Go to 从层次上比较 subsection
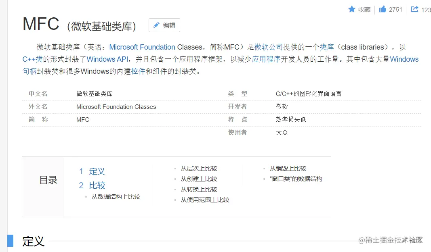 [199, 168]
